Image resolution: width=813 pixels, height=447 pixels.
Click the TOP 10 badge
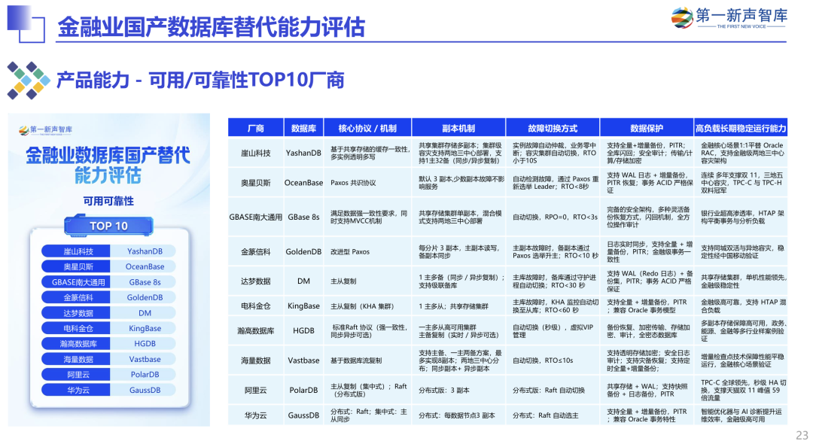pos(108,226)
